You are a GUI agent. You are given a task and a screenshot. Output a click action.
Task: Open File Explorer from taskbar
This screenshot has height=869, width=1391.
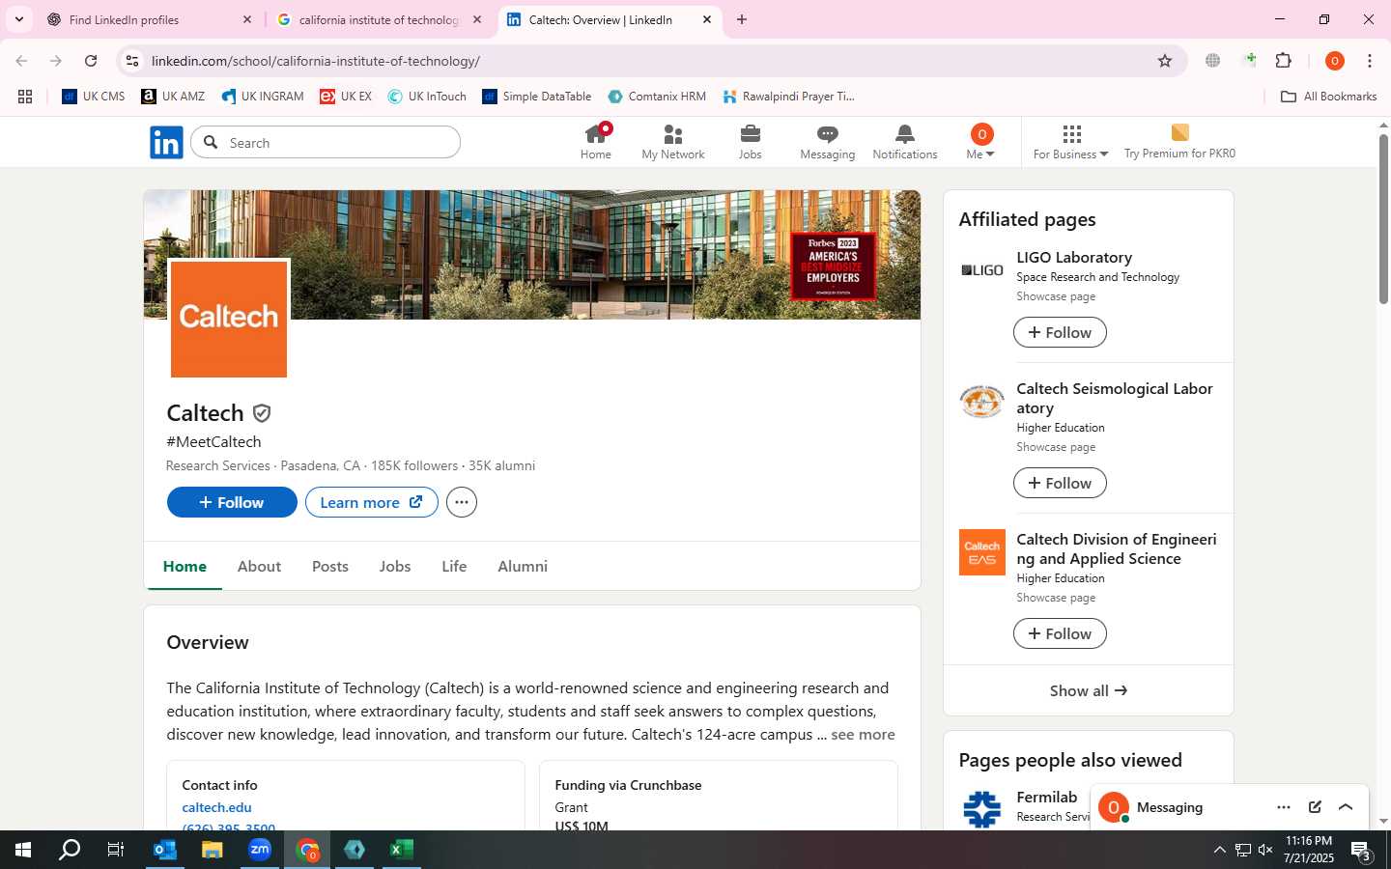click(213, 850)
